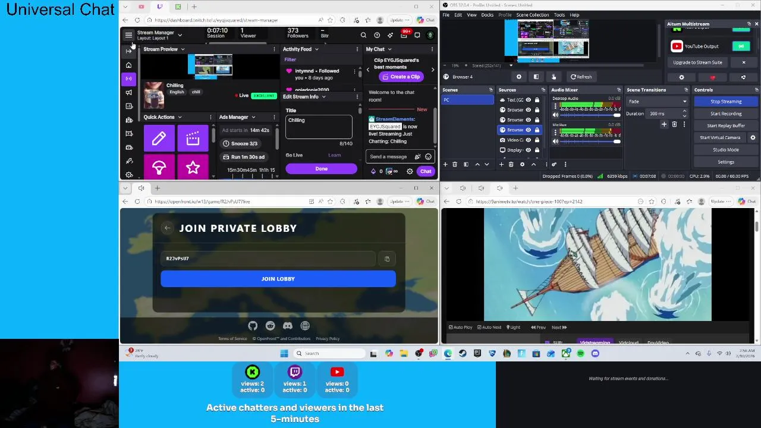Expand the Stream Manager layout dropdown
761x428 pixels.
pos(180,35)
